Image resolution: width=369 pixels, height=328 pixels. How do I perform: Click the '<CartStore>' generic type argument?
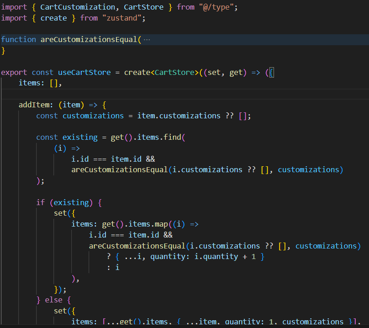(x=174, y=72)
